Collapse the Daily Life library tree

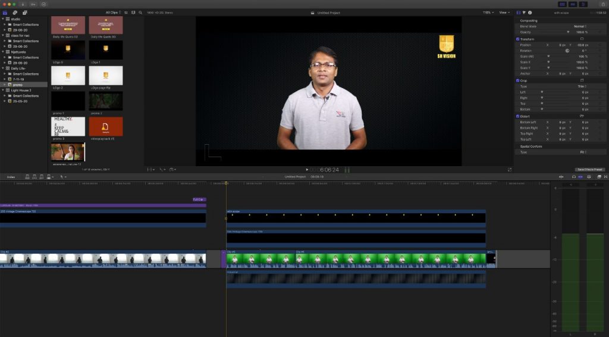click(x=3, y=68)
